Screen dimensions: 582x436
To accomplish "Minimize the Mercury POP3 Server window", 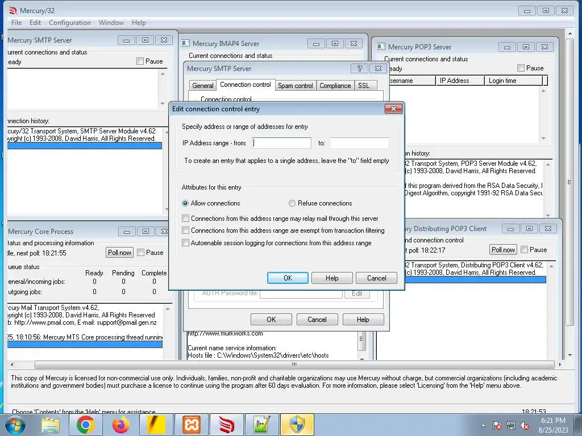I will pyautogui.click(x=507, y=47).
